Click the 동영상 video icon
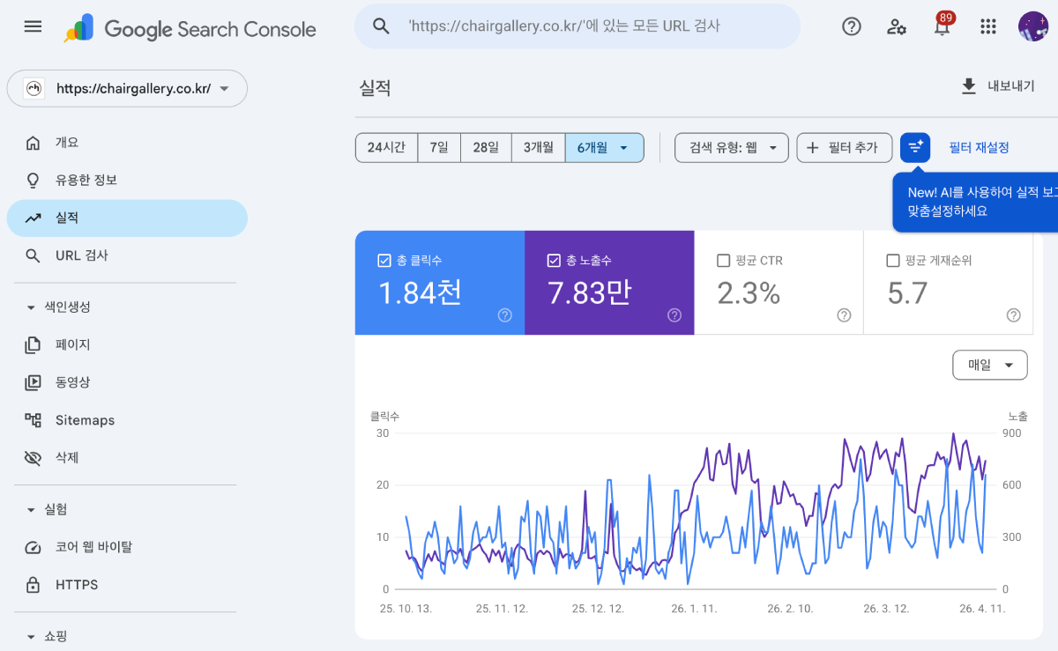 coord(33,382)
